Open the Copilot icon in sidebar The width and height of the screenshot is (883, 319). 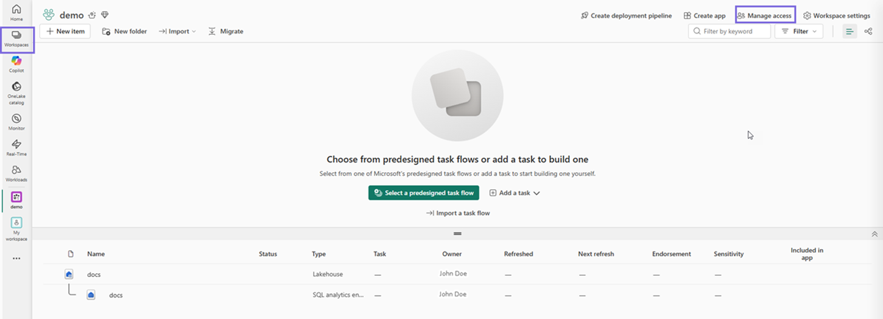pyautogui.click(x=16, y=63)
